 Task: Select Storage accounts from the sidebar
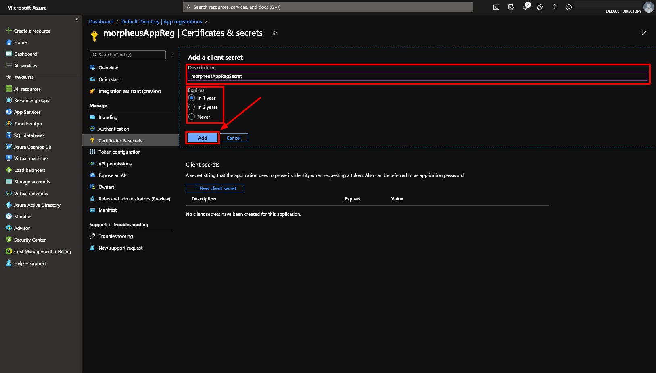32,181
